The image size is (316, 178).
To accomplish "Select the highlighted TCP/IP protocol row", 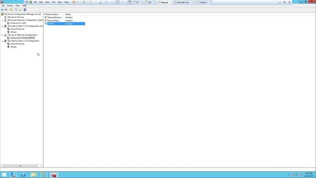I will point(65,24).
